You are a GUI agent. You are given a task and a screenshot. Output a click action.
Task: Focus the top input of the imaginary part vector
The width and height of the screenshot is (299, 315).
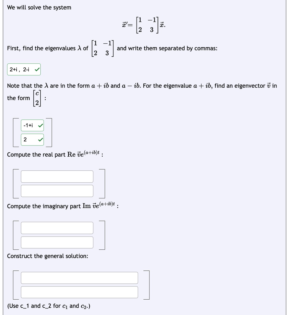click(57, 228)
